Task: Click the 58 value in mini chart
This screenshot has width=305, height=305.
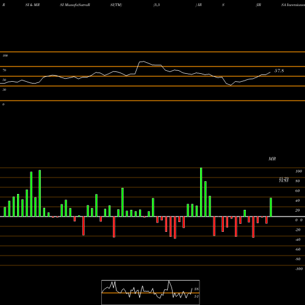Action: [196, 289]
